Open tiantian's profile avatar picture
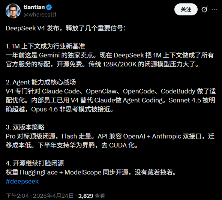 click(x=13, y=11)
